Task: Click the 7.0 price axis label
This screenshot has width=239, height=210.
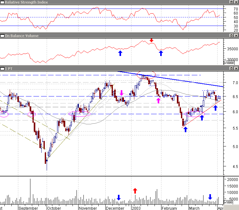Action: 235,83
